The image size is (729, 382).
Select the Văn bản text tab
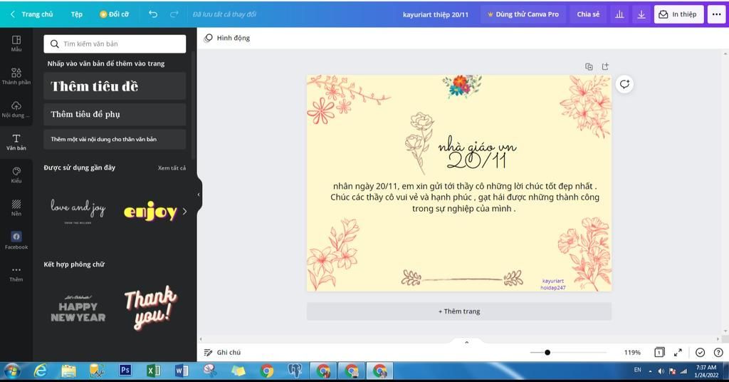pyautogui.click(x=16, y=142)
